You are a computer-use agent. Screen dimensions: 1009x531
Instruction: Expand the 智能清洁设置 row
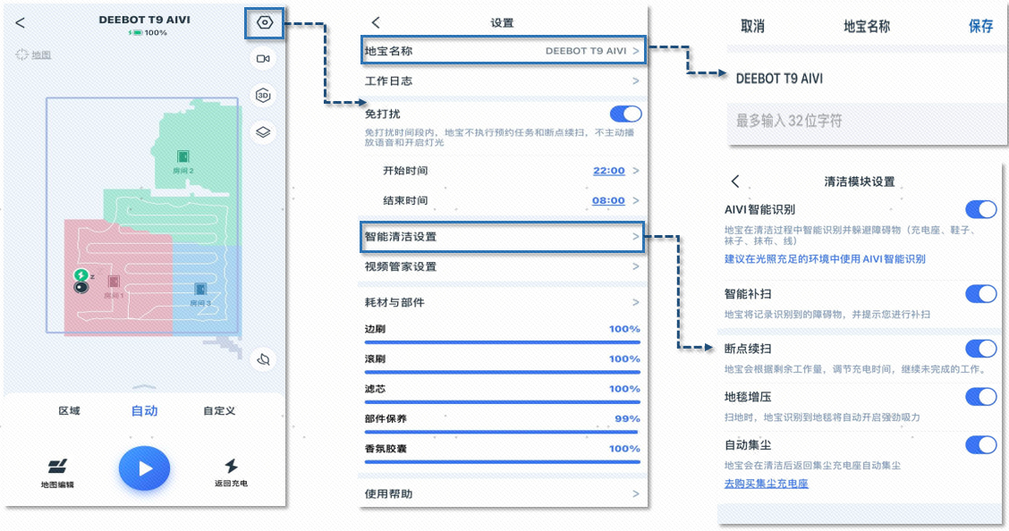(502, 237)
